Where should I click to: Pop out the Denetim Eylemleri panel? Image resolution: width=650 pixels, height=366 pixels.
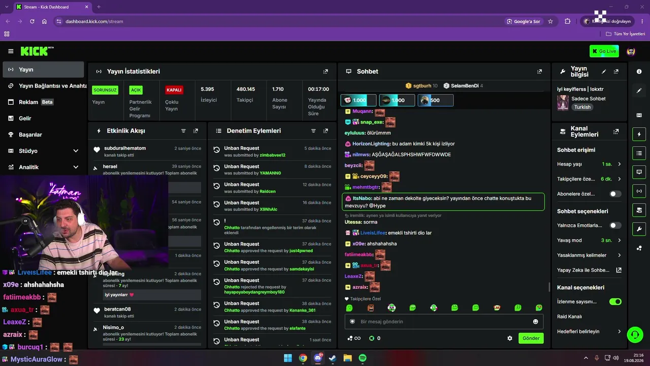coord(326,131)
